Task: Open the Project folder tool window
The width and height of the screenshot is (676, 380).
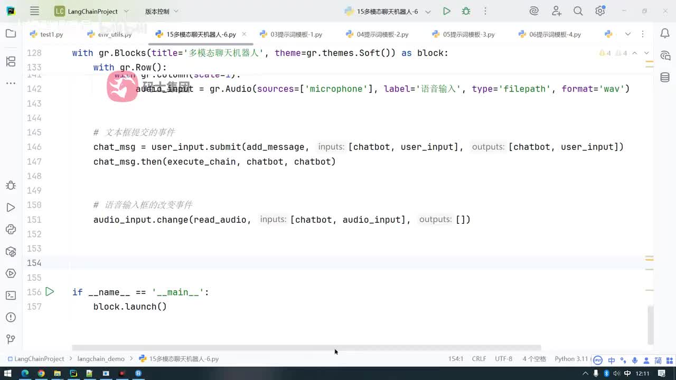Action: click(11, 34)
